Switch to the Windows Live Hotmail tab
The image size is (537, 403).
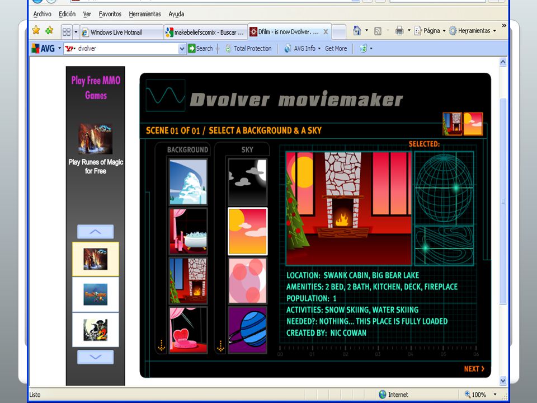[122, 32]
